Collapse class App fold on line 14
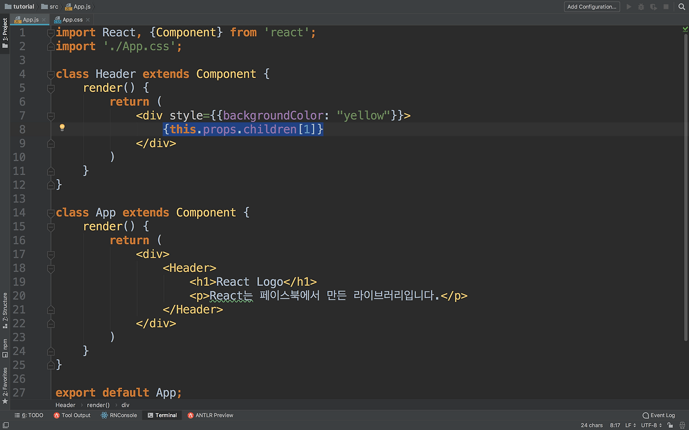The height and width of the screenshot is (430, 689). click(x=51, y=213)
